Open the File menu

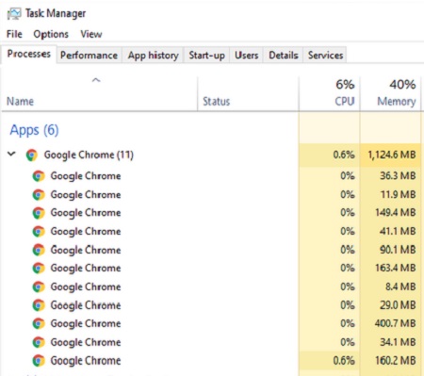14,34
